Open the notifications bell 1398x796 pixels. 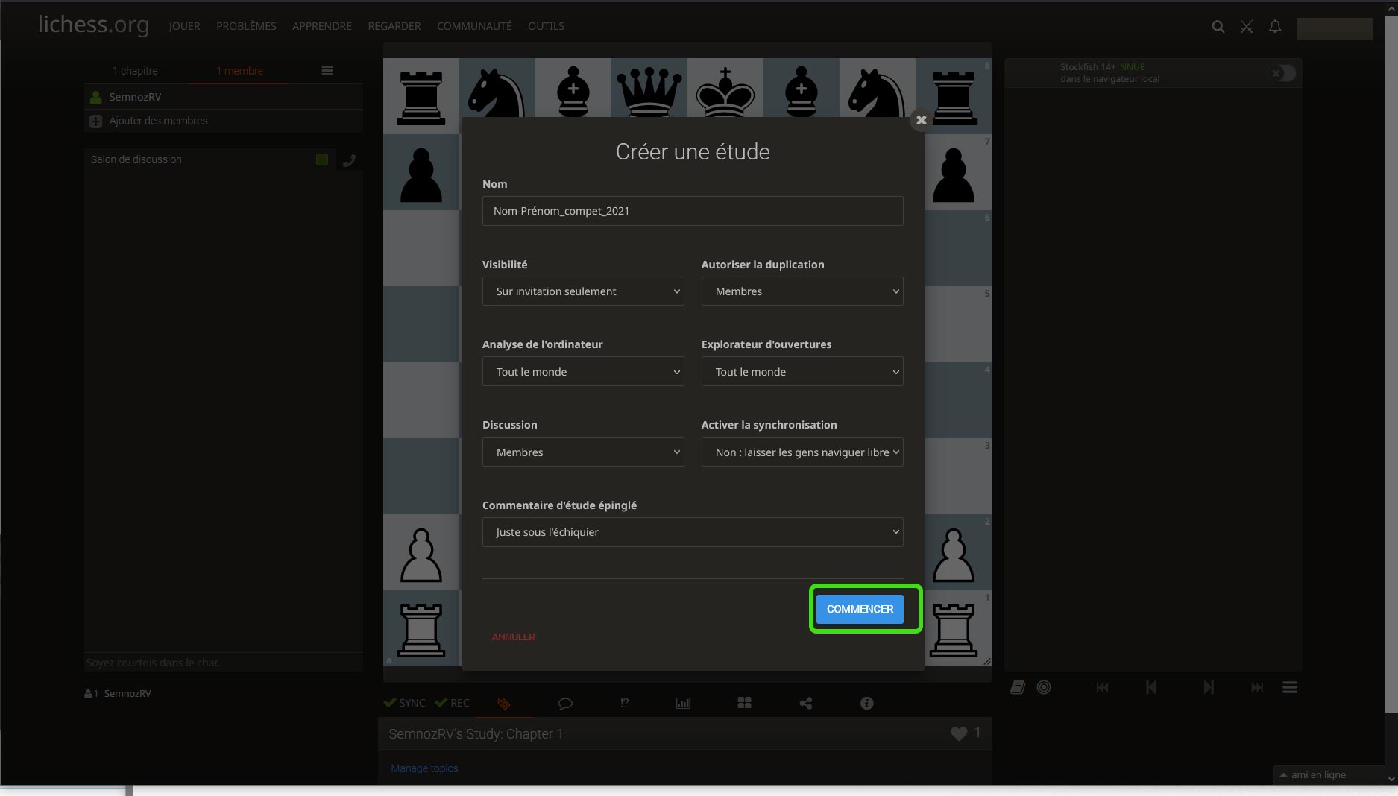[1275, 27]
